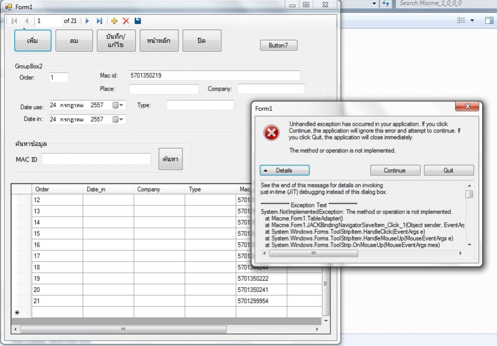Image resolution: width=497 pixels, height=346 pixels.
Task: Go to first record in navigator
Action: click(x=14, y=21)
